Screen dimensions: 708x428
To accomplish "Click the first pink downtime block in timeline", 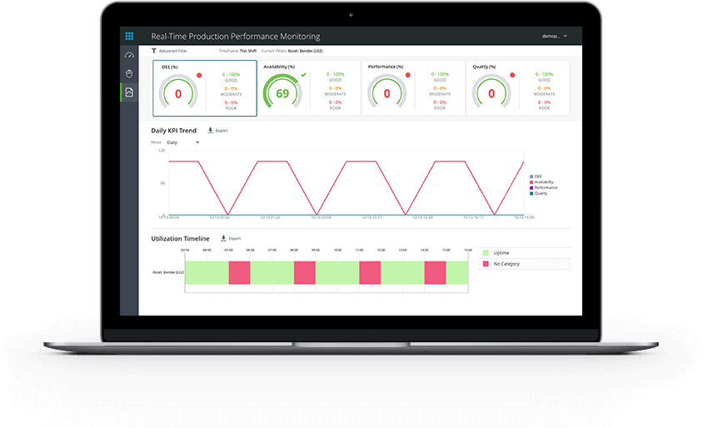I will click(x=239, y=272).
